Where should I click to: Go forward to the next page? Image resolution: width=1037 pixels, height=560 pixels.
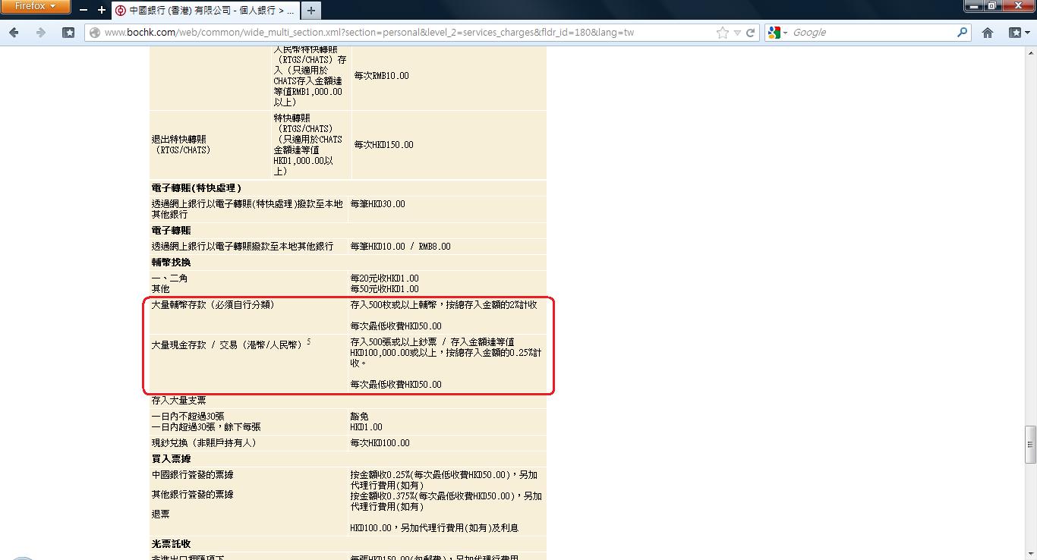(x=41, y=33)
